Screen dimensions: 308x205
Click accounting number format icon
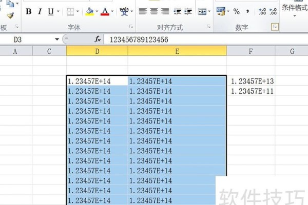[221, 11]
